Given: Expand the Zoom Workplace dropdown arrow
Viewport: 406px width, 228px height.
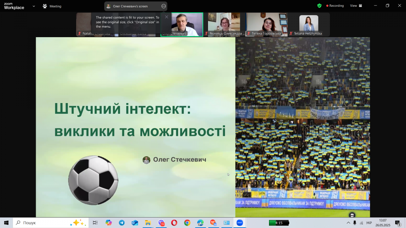Looking at the screenshot, I should tap(33, 6).
